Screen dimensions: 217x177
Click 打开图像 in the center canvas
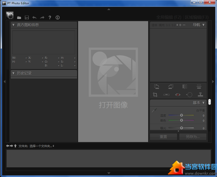(113, 105)
